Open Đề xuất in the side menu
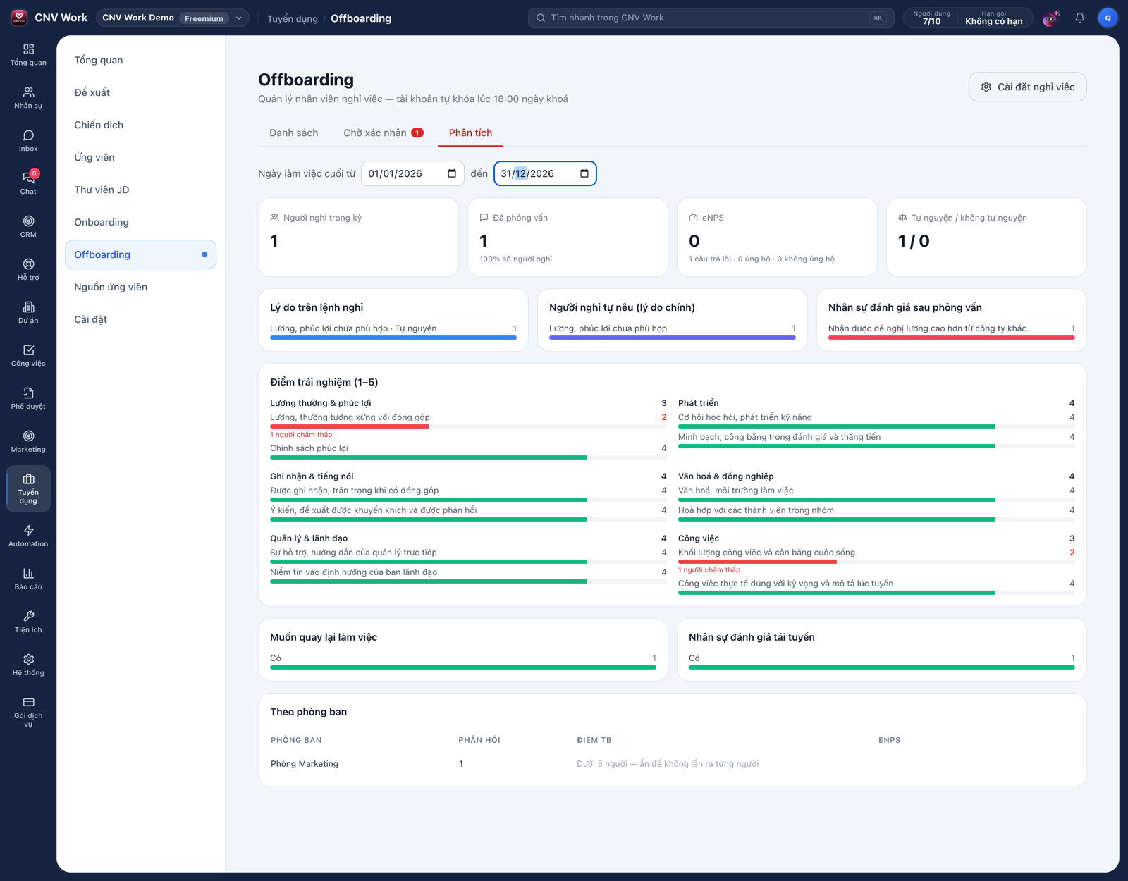This screenshot has height=881, width=1128. (x=140, y=92)
